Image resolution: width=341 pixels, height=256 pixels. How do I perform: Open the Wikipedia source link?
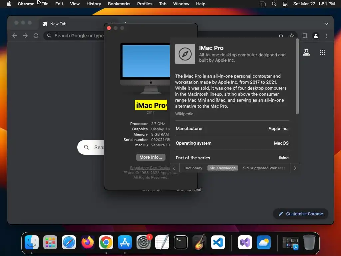184,114
